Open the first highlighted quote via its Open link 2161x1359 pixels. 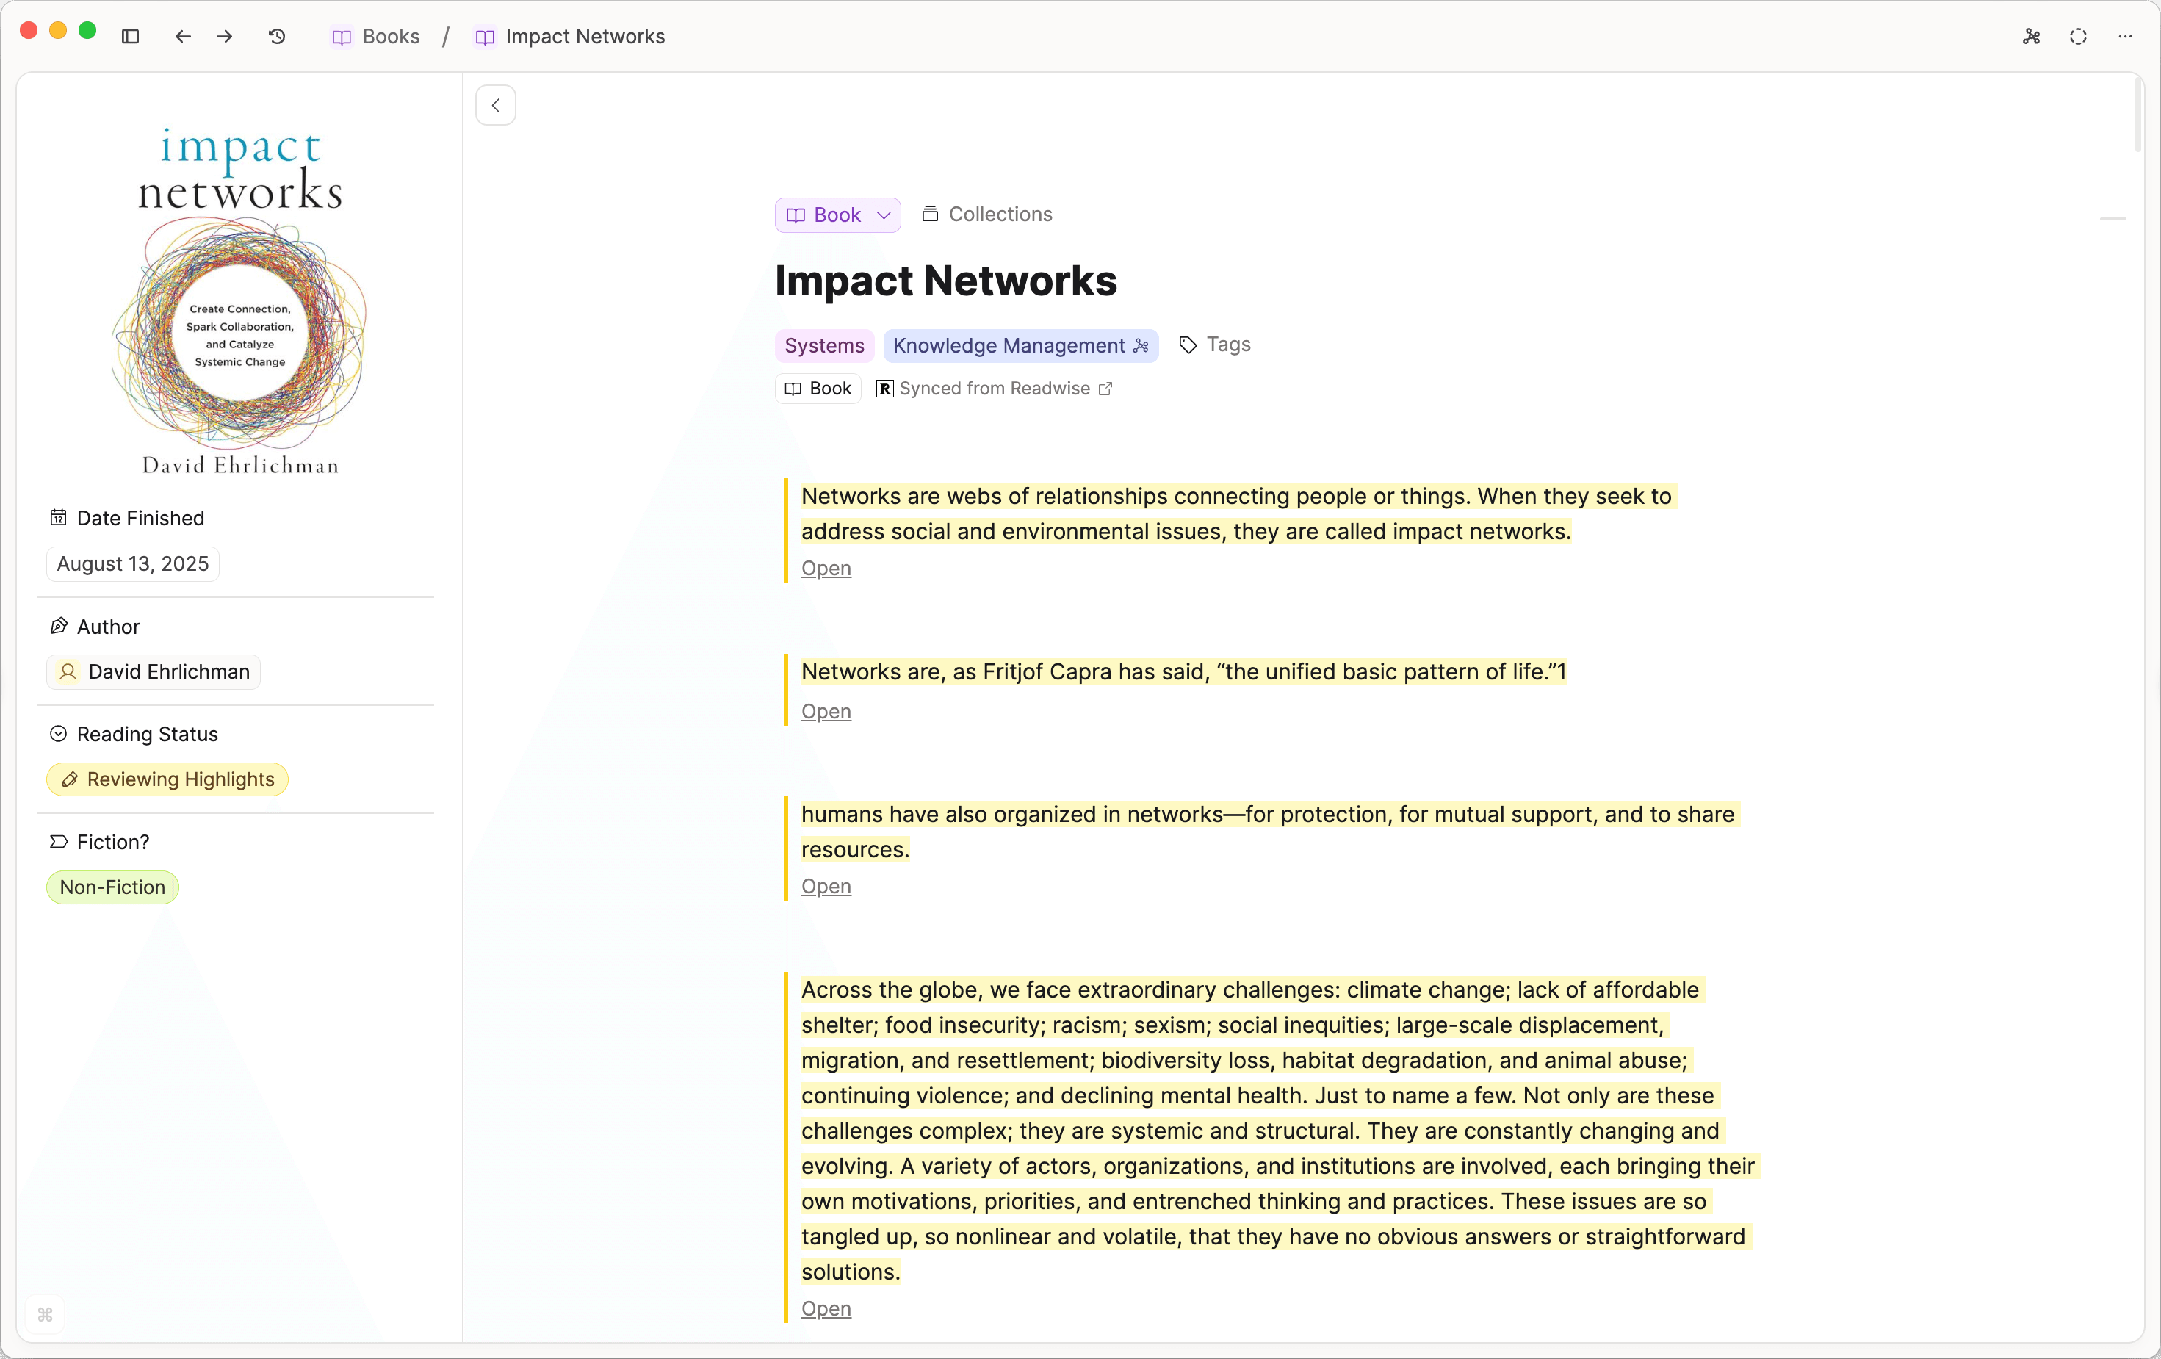tap(826, 567)
